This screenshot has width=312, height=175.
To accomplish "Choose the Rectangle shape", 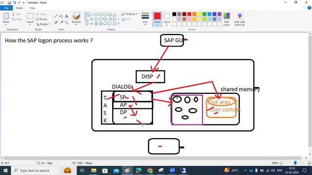I will 101,15.
